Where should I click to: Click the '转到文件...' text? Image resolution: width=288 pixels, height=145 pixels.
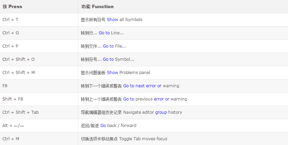[x=91, y=46]
